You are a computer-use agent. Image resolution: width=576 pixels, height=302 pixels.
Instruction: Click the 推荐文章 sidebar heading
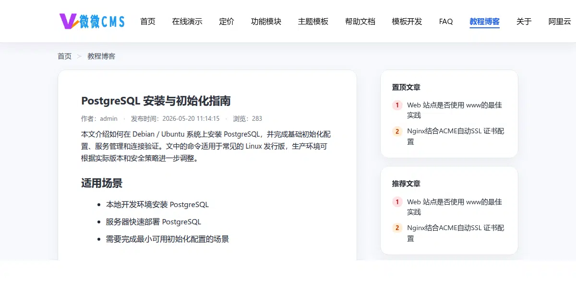click(406, 184)
